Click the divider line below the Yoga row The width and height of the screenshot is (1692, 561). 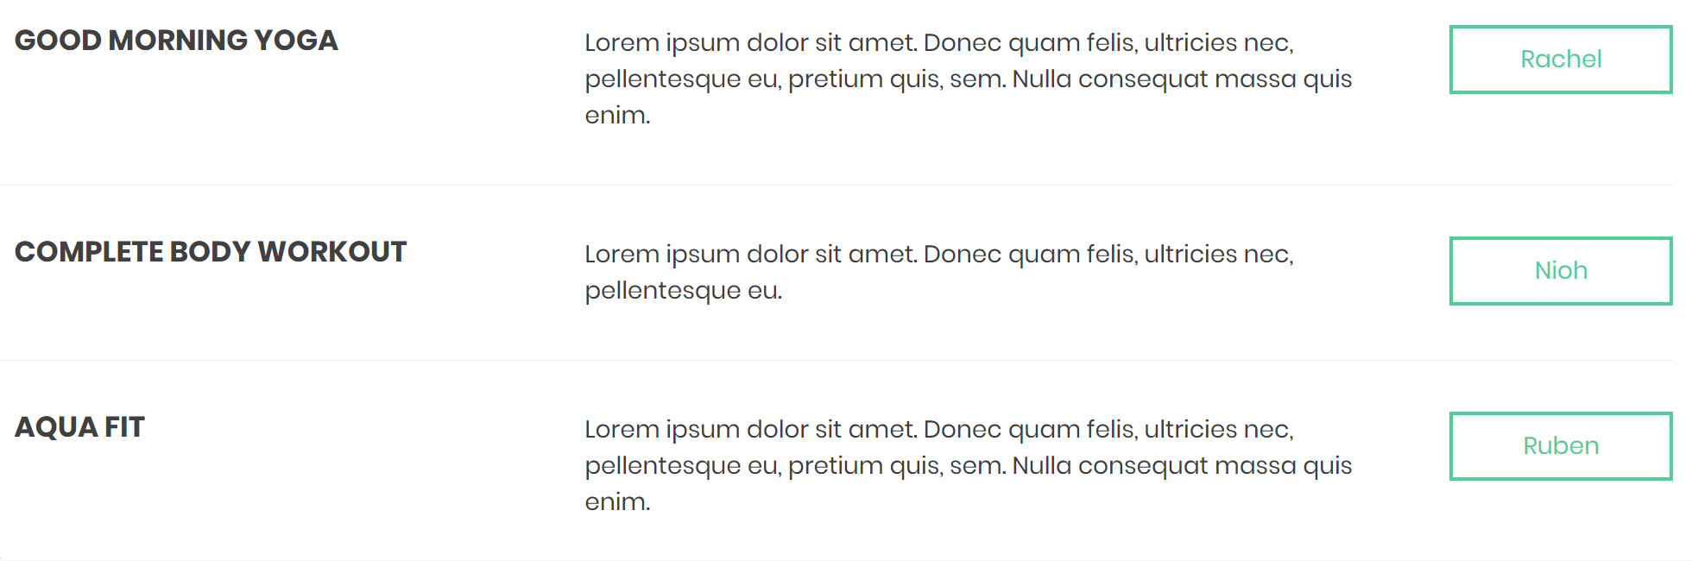(x=836, y=185)
